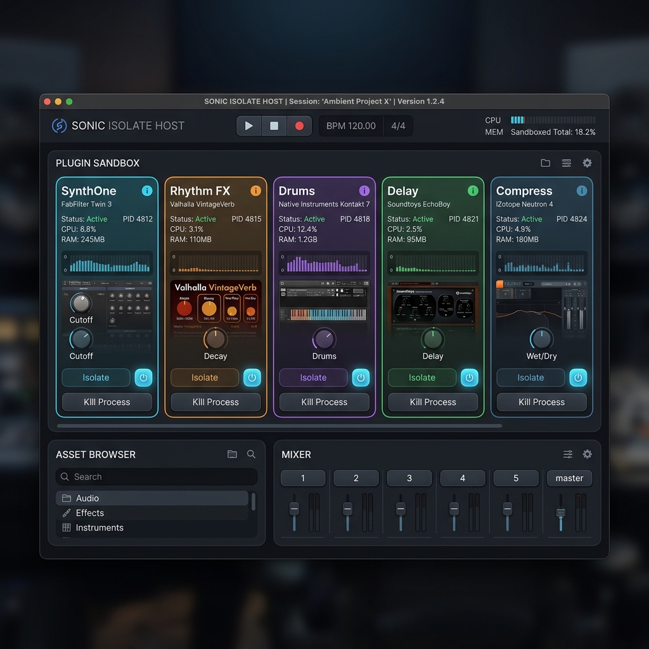
Task: Toggle power for the SynthOne plugin
Action: pyautogui.click(x=144, y=378)
